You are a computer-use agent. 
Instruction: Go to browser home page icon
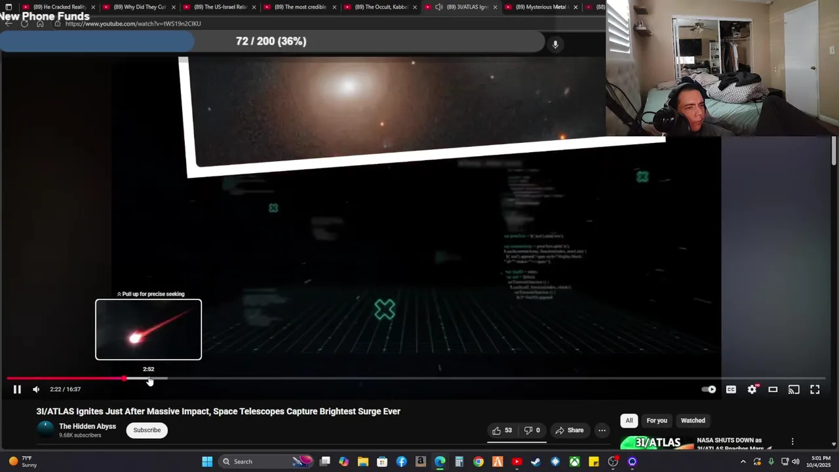pyautogui.click(x=40, y=24)
